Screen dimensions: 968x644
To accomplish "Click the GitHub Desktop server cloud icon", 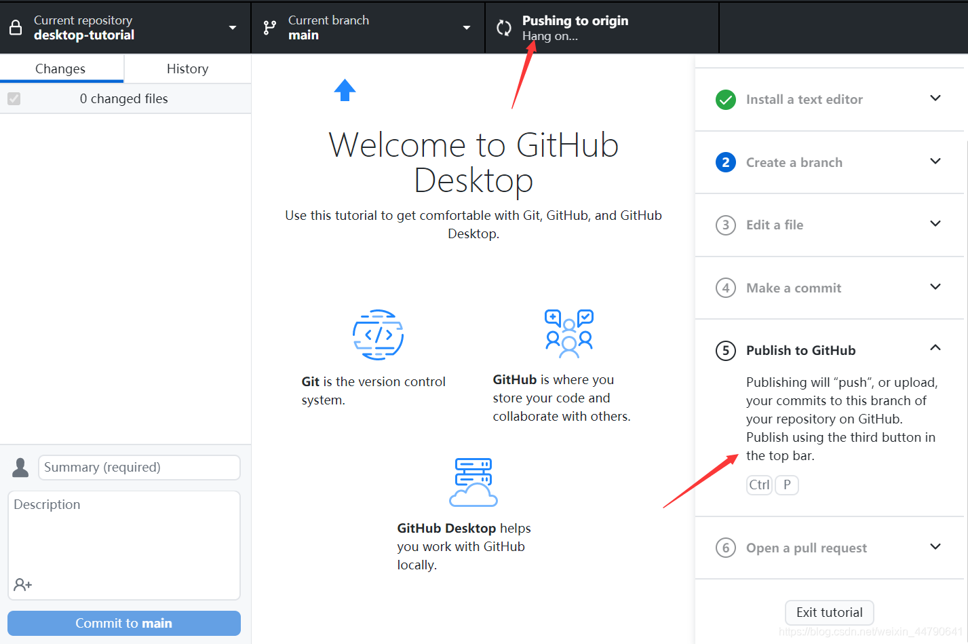I will tap(473, 482).
